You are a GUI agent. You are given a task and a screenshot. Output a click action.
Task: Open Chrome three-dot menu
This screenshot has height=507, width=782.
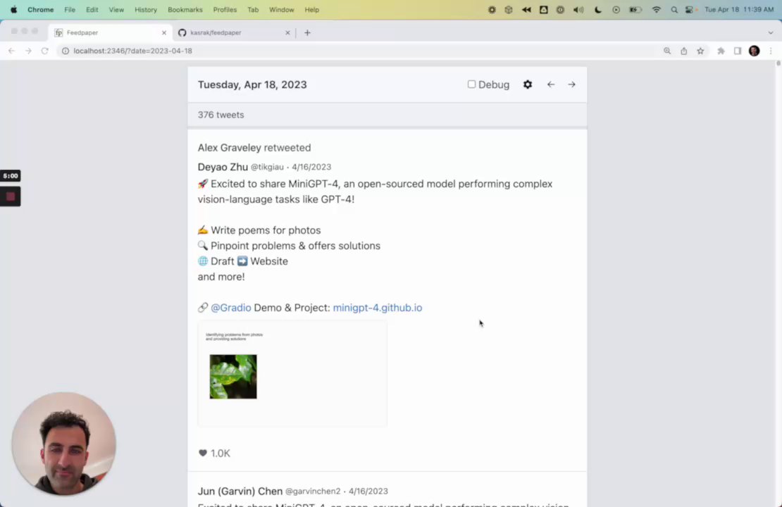coord(771,51)
